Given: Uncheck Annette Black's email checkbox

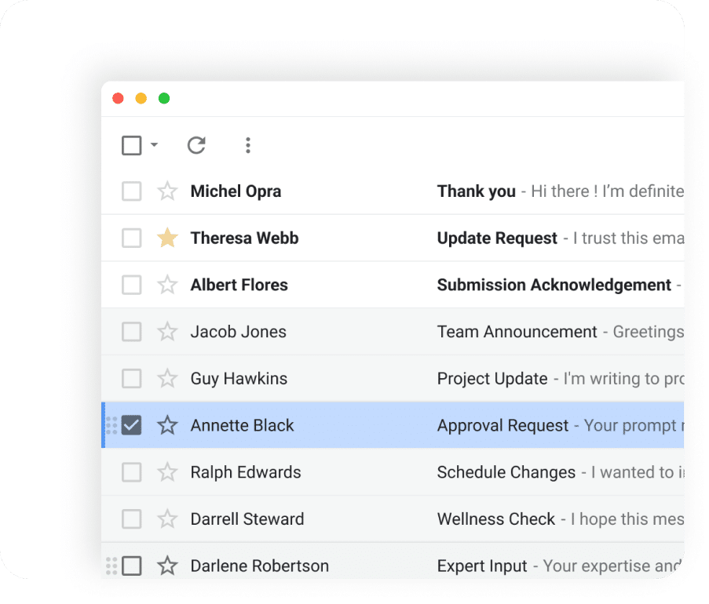Looking at the screenshot, I should [x=131, y=425].
